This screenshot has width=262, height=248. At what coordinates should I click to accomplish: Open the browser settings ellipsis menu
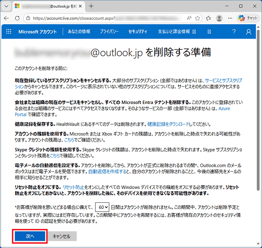click(x=230, y=18)
